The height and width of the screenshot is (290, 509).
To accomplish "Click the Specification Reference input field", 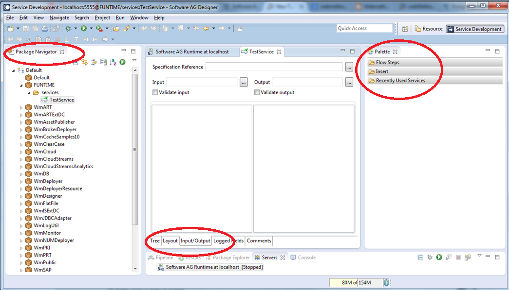I will point(274,67).
